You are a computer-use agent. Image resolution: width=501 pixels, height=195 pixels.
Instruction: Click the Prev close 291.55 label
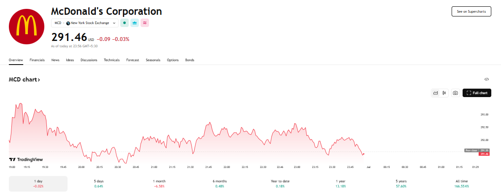click(x=476, y=150)
